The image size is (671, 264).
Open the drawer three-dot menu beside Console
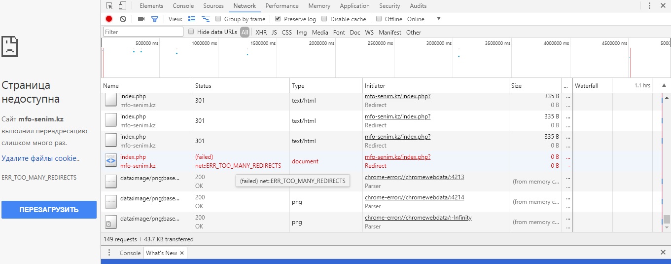click(x=109, y=253)
